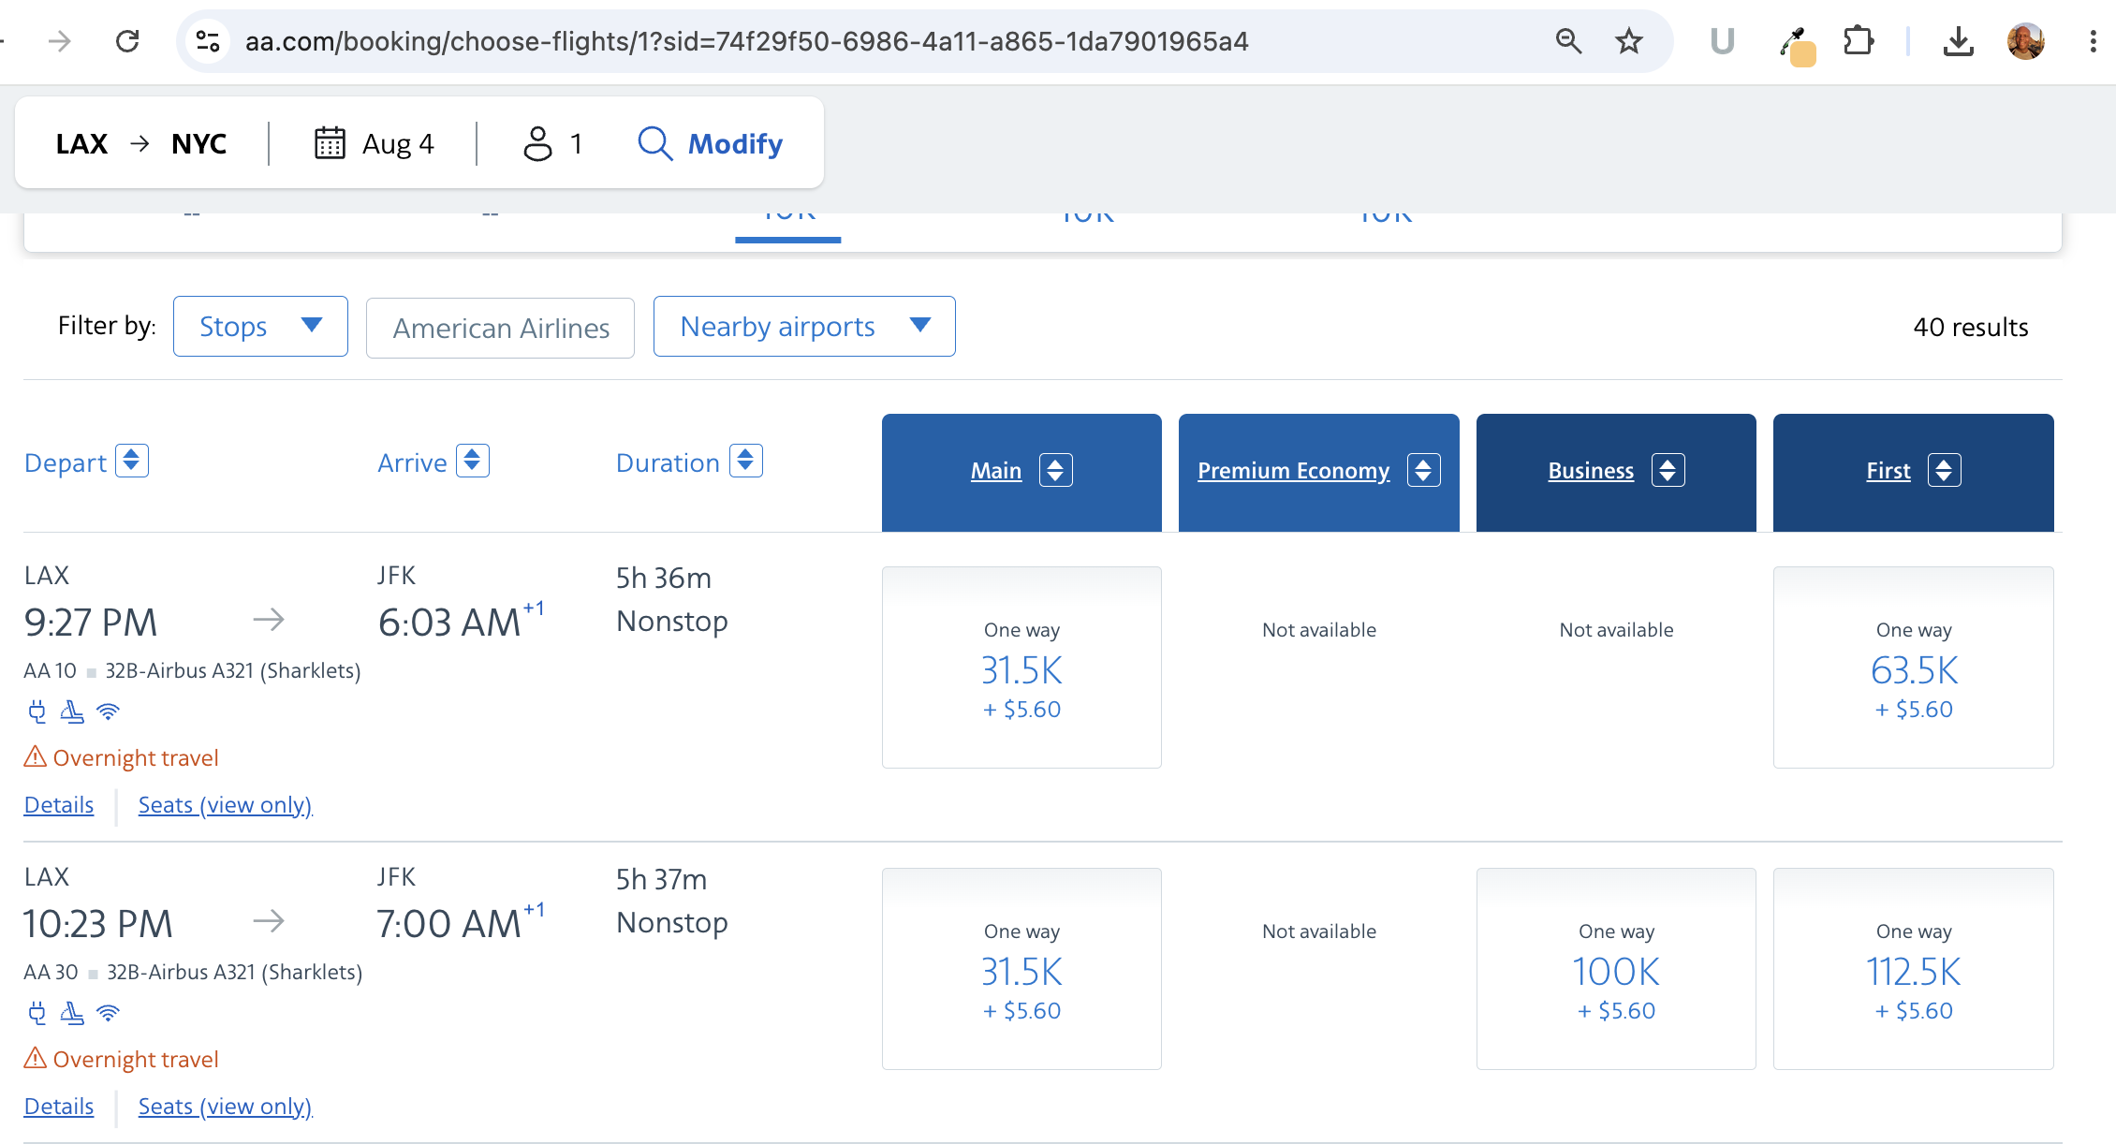2116x1144 pixels.
Task: Expand the Nearby airports dropdown
Action: click(804, 326)
